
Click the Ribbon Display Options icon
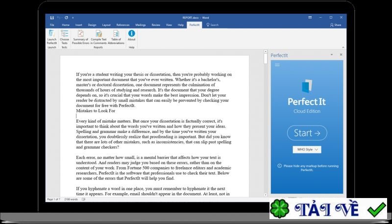tap(310, 18)
